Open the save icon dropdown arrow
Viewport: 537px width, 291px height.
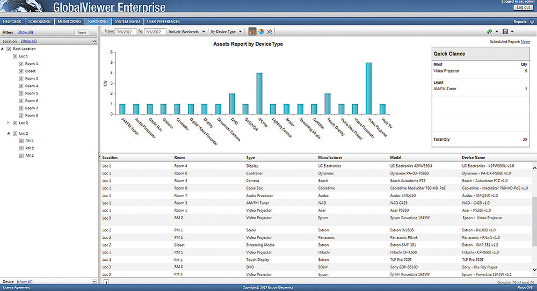(x=512, y=32)
